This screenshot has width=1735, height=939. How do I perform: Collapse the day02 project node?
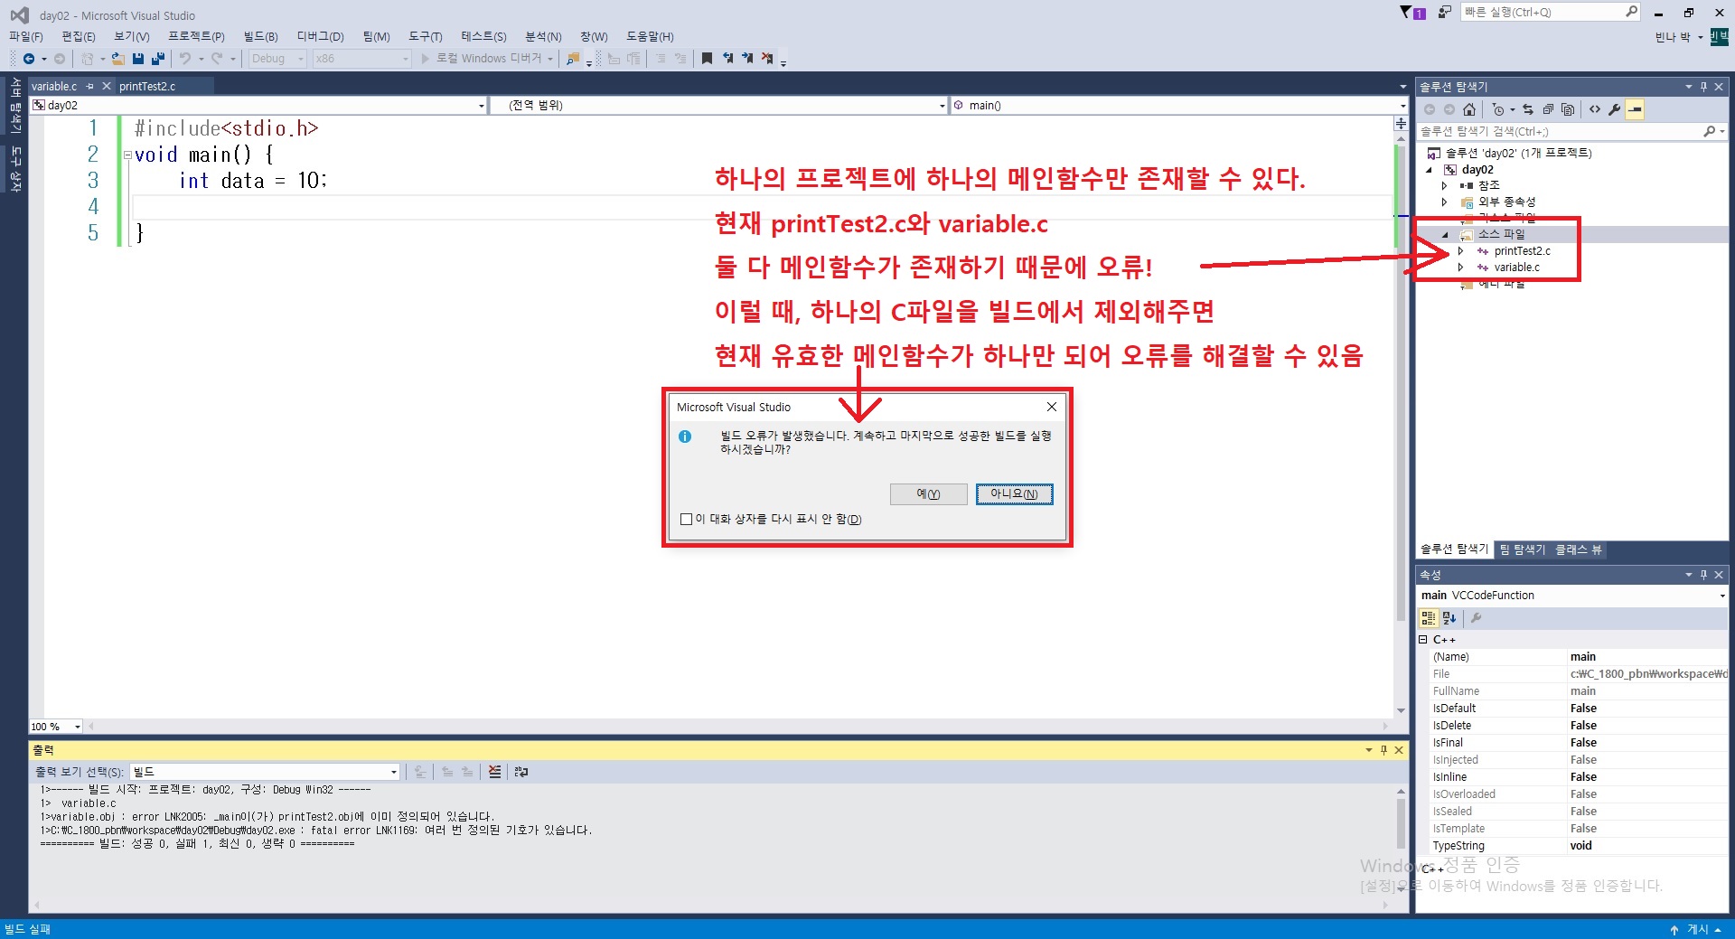[x=1430, y=170]
